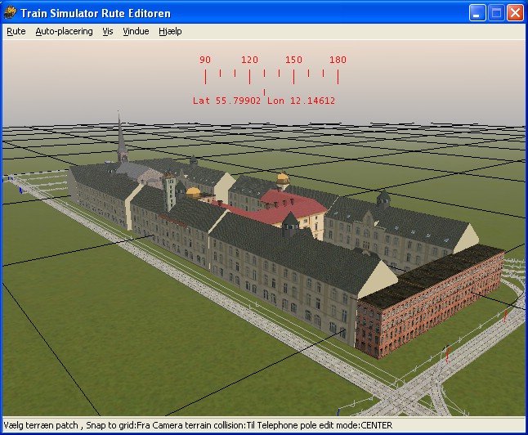The image size is (528, 435).
Task: Click the compass heading label 90
Action: pyautogui.click(x=205, y=60)
